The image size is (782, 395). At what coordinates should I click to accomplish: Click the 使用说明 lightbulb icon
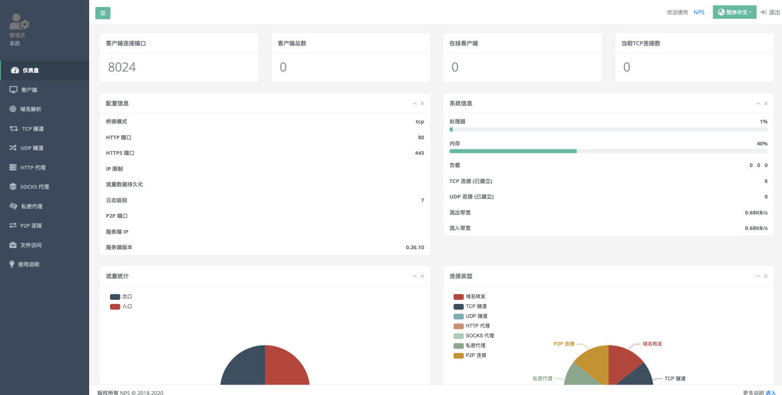pyautogui.click(x=12, y=264)
